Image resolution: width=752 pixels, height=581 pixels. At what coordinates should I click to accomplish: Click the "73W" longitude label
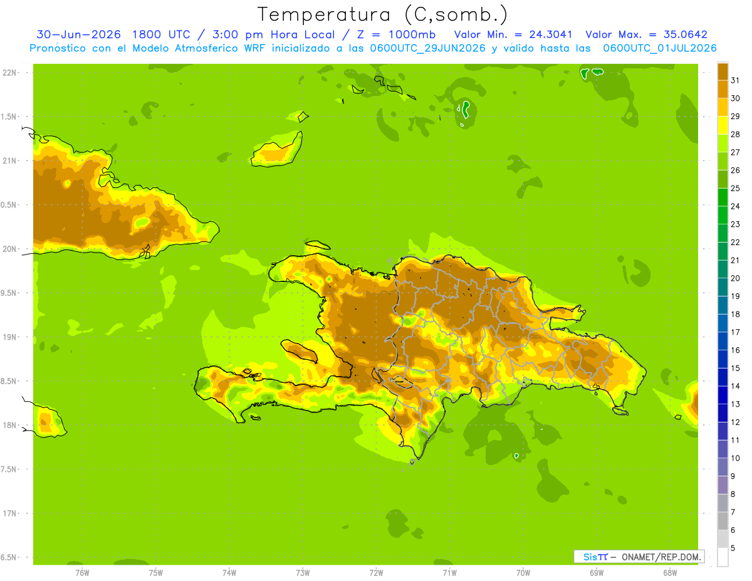click(x=303, y=573)
